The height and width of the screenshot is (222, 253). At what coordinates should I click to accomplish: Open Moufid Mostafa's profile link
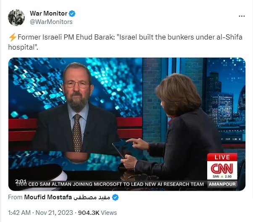48,197
